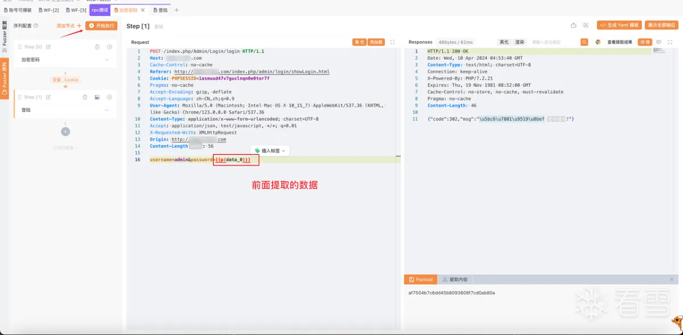683x335 pixels.
Task: Click the 46bytes / 62ms response stat
Action: tap(456, 42)
